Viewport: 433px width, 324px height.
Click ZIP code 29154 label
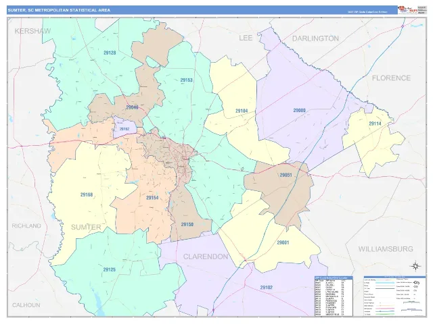click(x=152, y=198)
